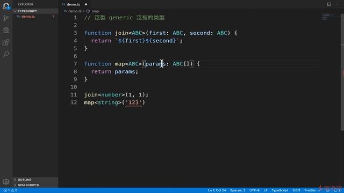Click the feedback smiley icon in status bar
The height and width of the screenshot is (193, 344).
click(327, 190)
